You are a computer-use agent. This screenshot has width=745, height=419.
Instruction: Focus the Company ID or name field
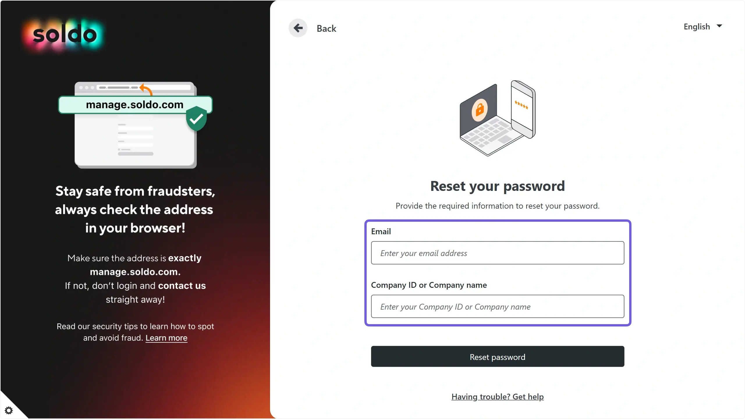497,306
